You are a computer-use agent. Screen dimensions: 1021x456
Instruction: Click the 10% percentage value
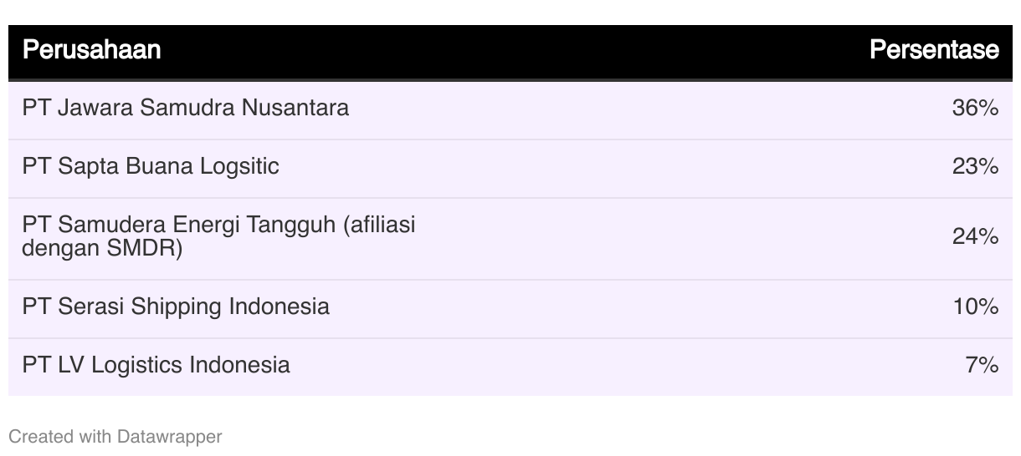tap(975, 307)
